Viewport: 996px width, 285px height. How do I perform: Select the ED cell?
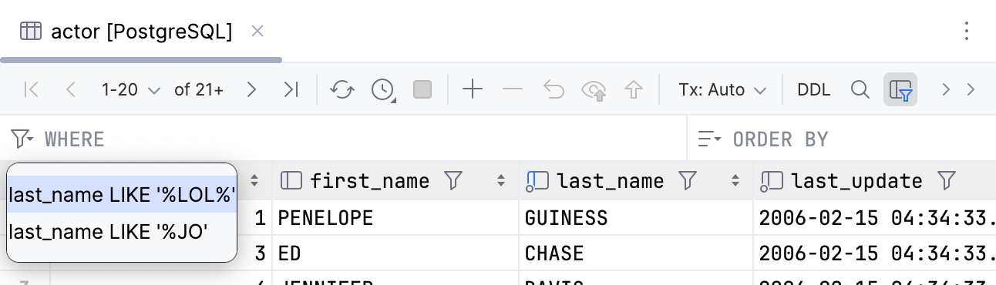pyautogui.click(x=395, y=253)
